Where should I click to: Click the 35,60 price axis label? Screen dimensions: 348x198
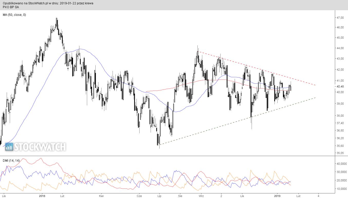(x=340, y=146)
